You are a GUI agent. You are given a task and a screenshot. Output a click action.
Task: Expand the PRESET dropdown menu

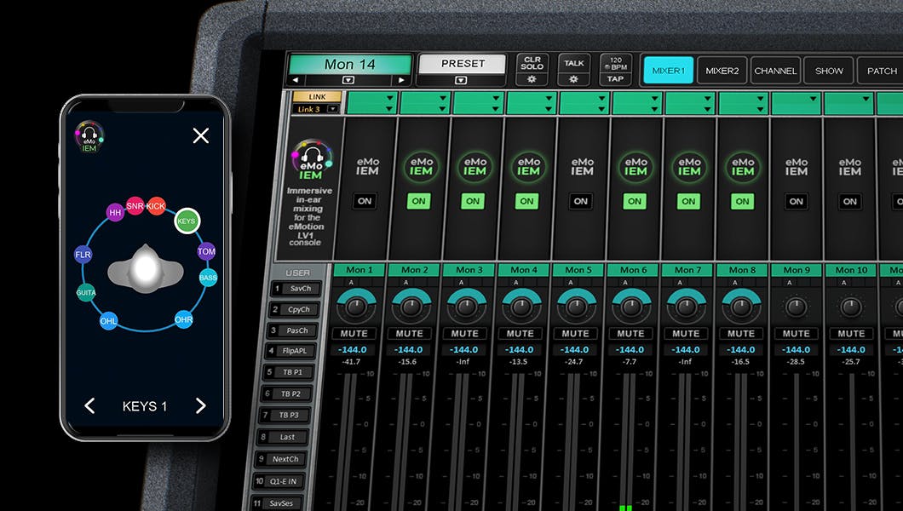(461, 80)
